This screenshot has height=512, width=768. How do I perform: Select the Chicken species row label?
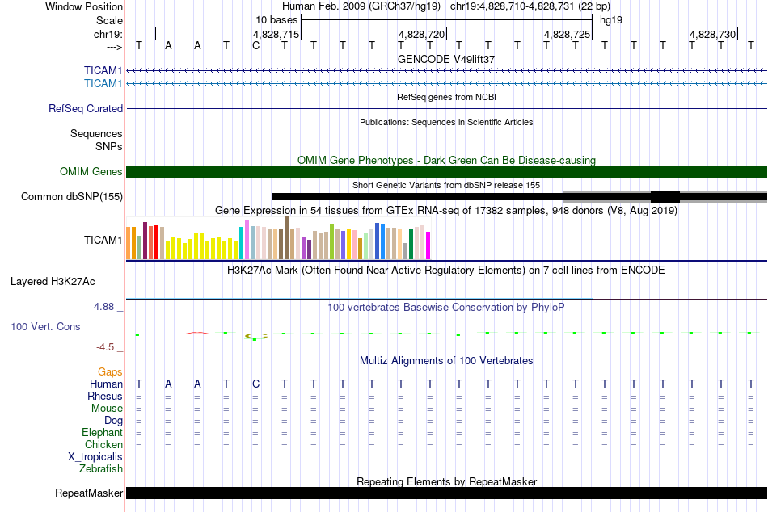tap(103, 444)
